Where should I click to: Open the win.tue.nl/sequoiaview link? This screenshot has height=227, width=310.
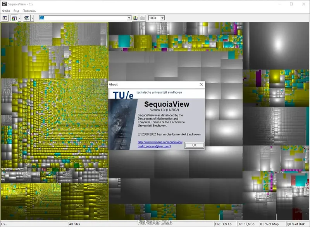(160, 142)
